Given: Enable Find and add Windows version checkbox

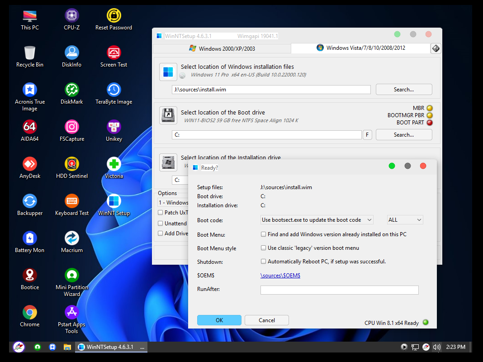Looking at the screenshot, I should (263, 234).
